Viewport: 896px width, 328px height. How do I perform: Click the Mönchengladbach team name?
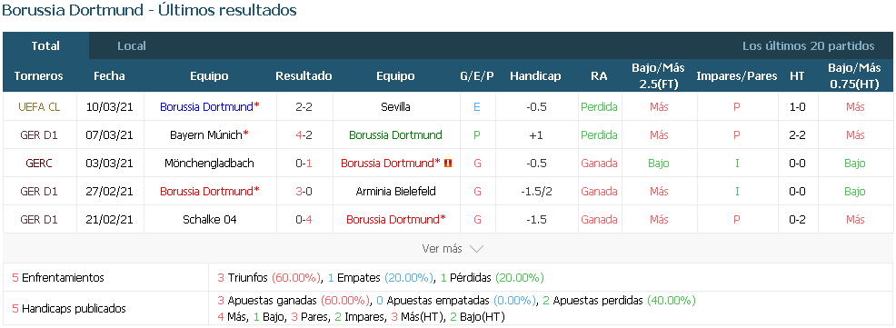210,164
